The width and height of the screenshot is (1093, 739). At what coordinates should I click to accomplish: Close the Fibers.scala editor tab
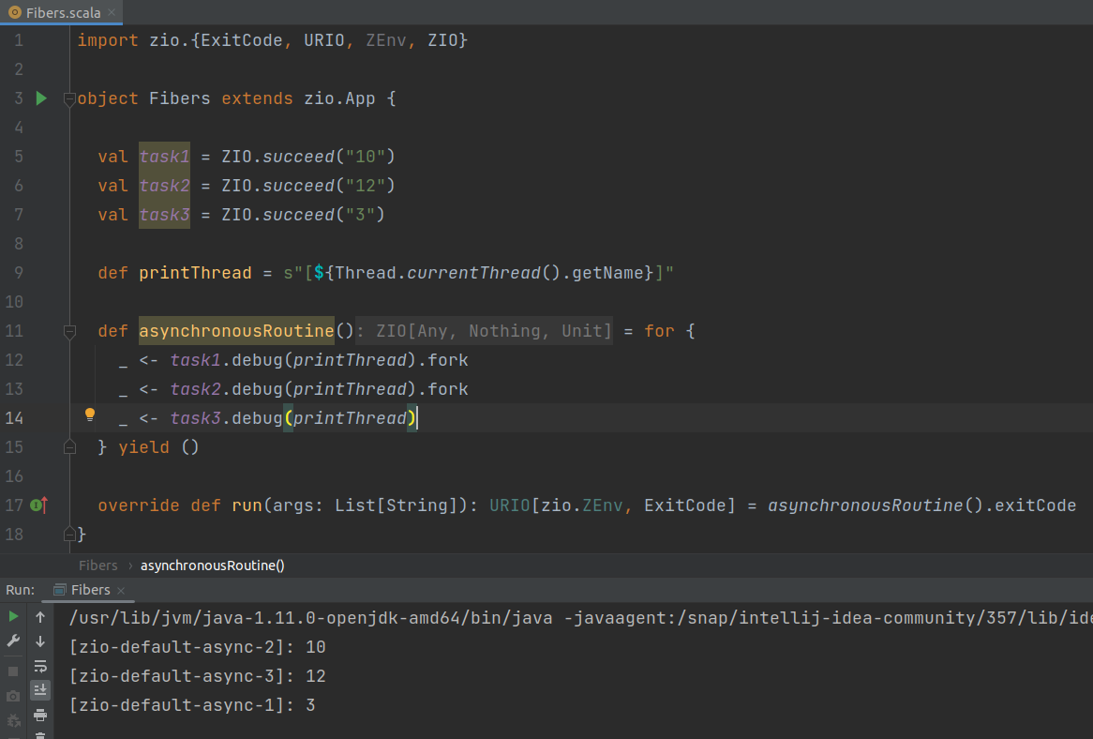coord(112,12)
